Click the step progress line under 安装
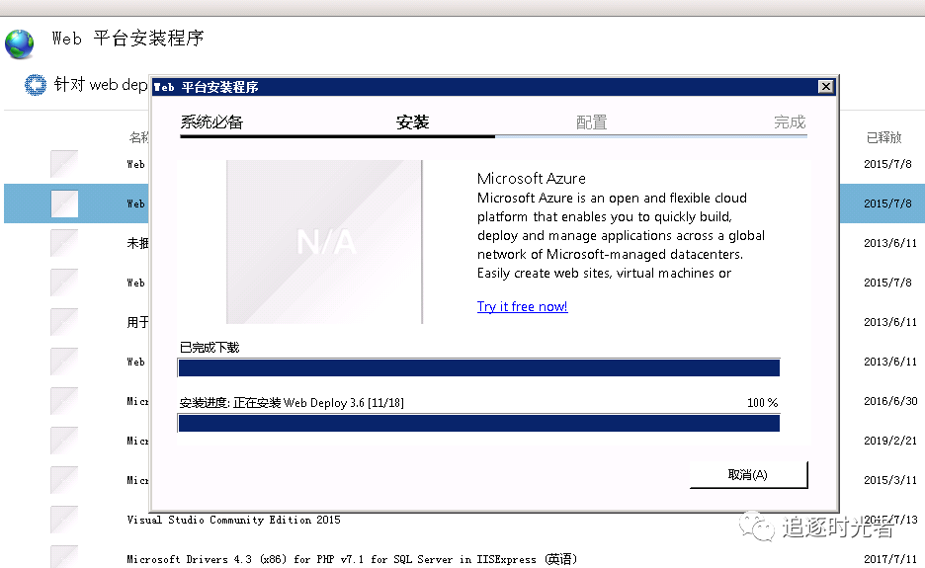This screenshot has height=568, width=925. pyautogui.click(x=337, y=136)
